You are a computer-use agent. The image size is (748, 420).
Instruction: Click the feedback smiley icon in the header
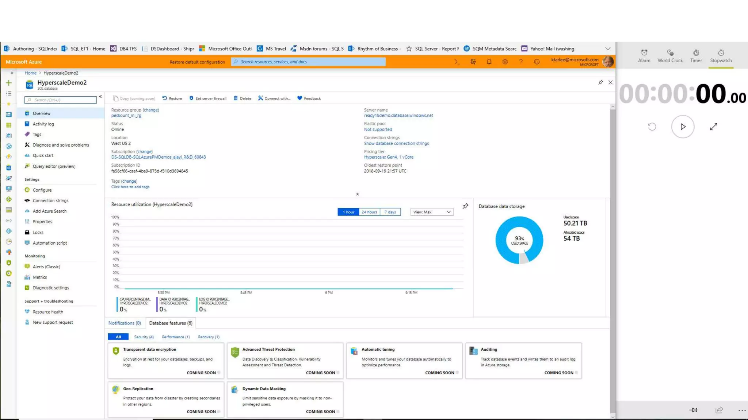[537, 62]
